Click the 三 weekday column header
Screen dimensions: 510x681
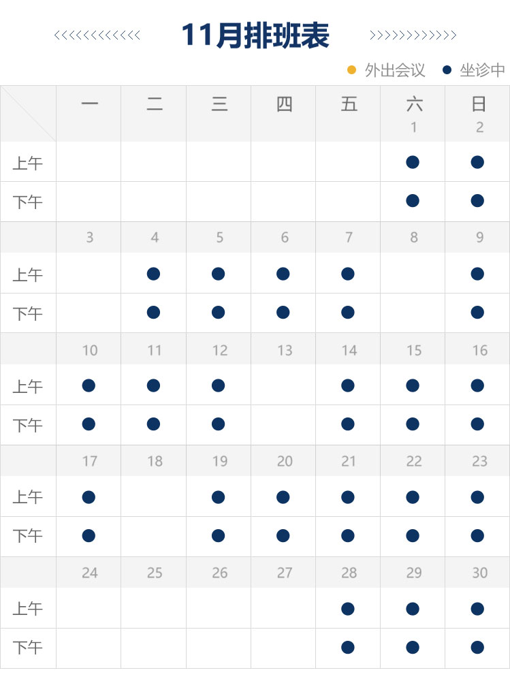pos(219,104)
